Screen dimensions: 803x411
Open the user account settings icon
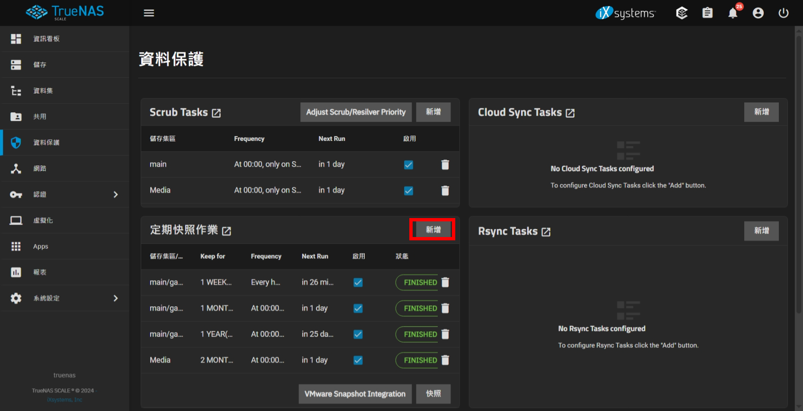[758, 13]
